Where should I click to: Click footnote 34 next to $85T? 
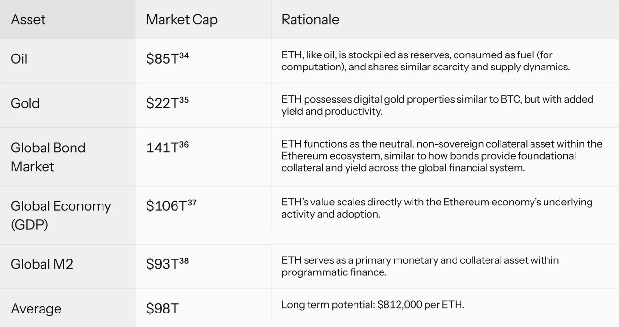[x=184, y=55]
